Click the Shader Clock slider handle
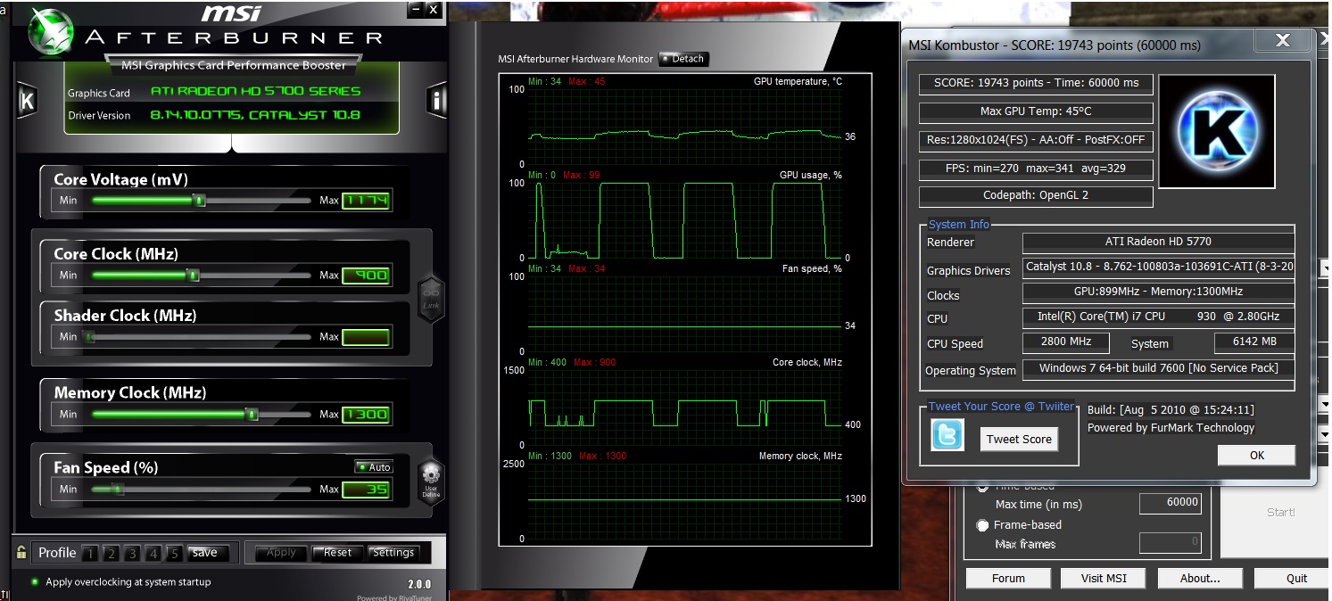1332x601 pixels. [x=88, y=337]
